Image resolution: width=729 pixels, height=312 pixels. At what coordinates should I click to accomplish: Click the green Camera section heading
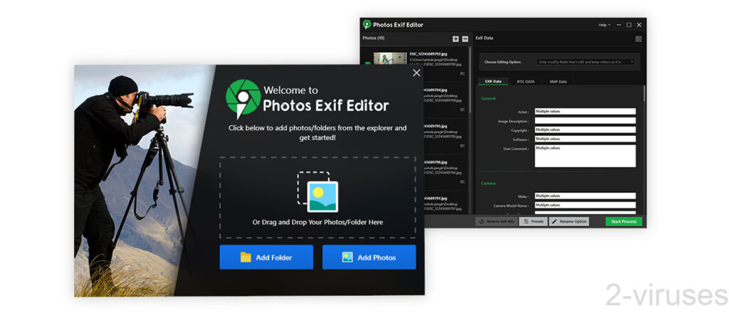pyautogui.click(x=488, y=183)
